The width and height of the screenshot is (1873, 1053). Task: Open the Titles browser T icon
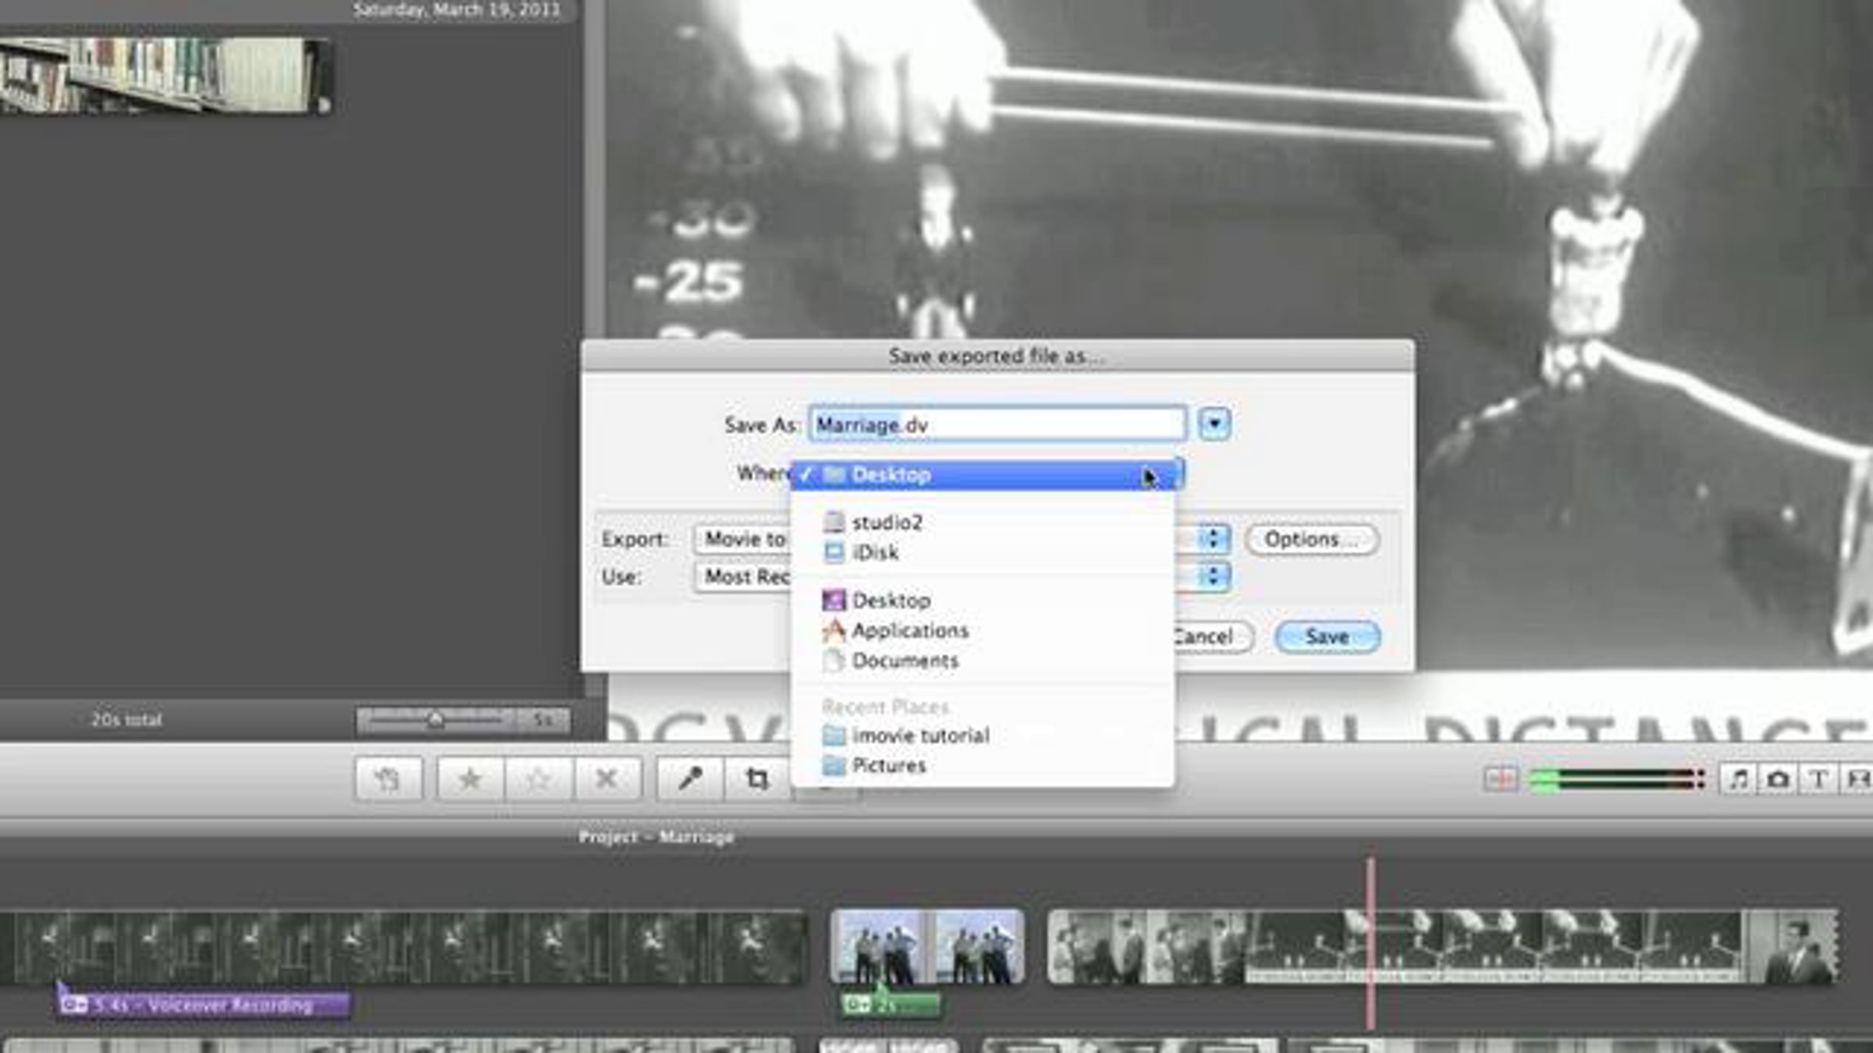[x=1818, y=778]
